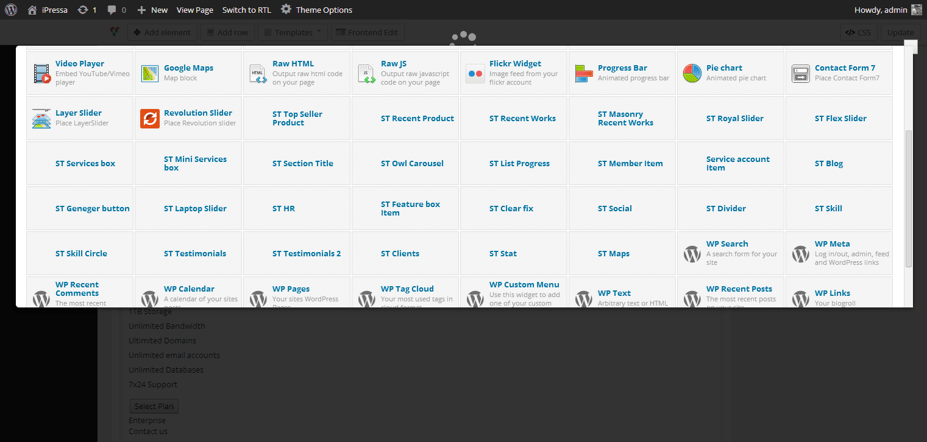Choose the Raw JS element icon
This screenshot has width=927, height=442.
coord(367,74)
